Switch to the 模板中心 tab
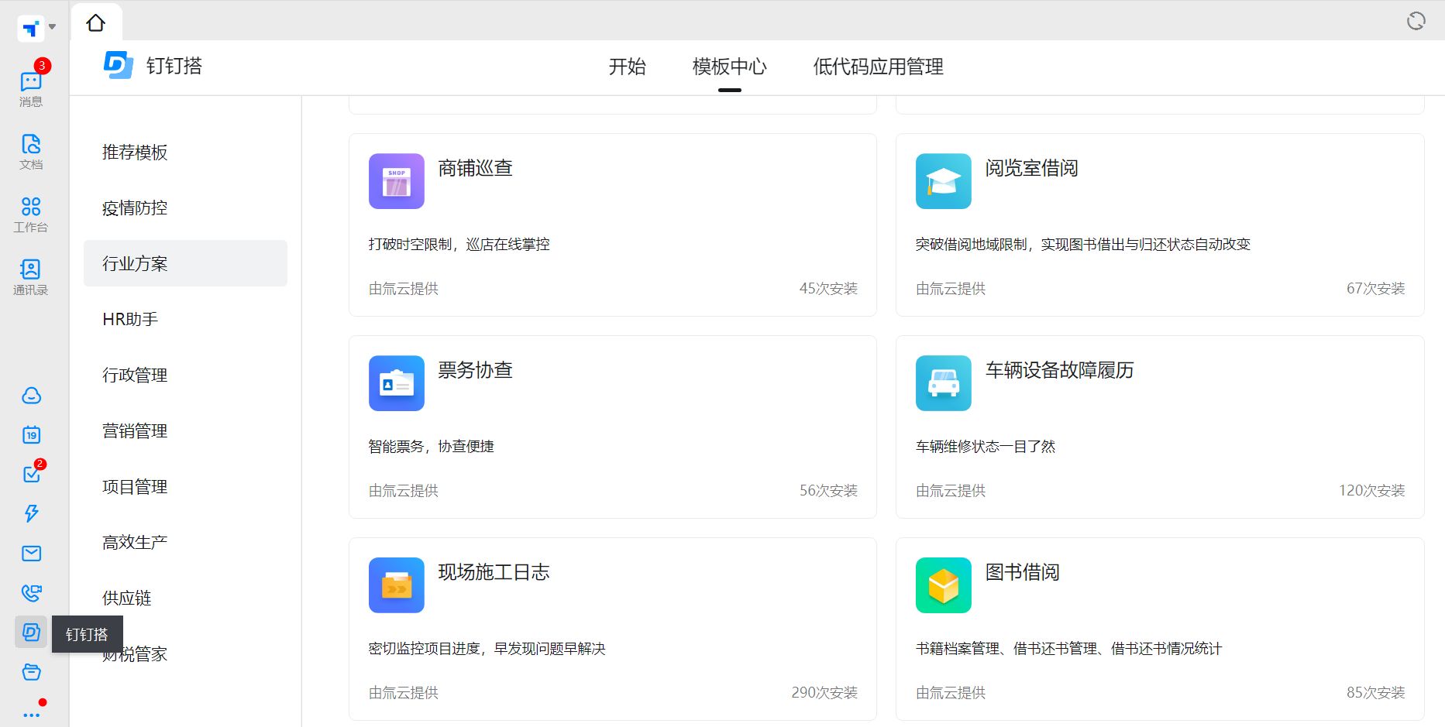Screen dimensions: 1445x727 click(x=730, y=67)
